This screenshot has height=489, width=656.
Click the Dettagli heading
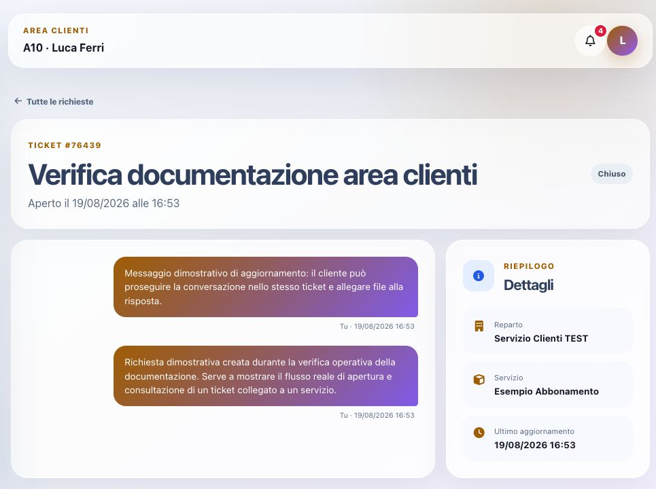point(528,285)
